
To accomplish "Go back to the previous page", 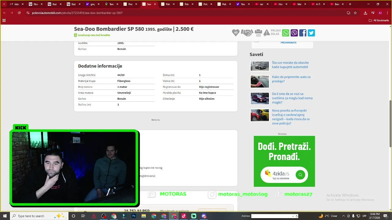I will click(4, 13).
